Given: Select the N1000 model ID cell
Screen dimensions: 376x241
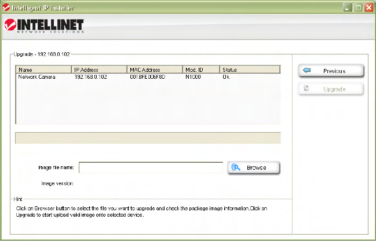Looking at the screenshot, I should point(193,77).
